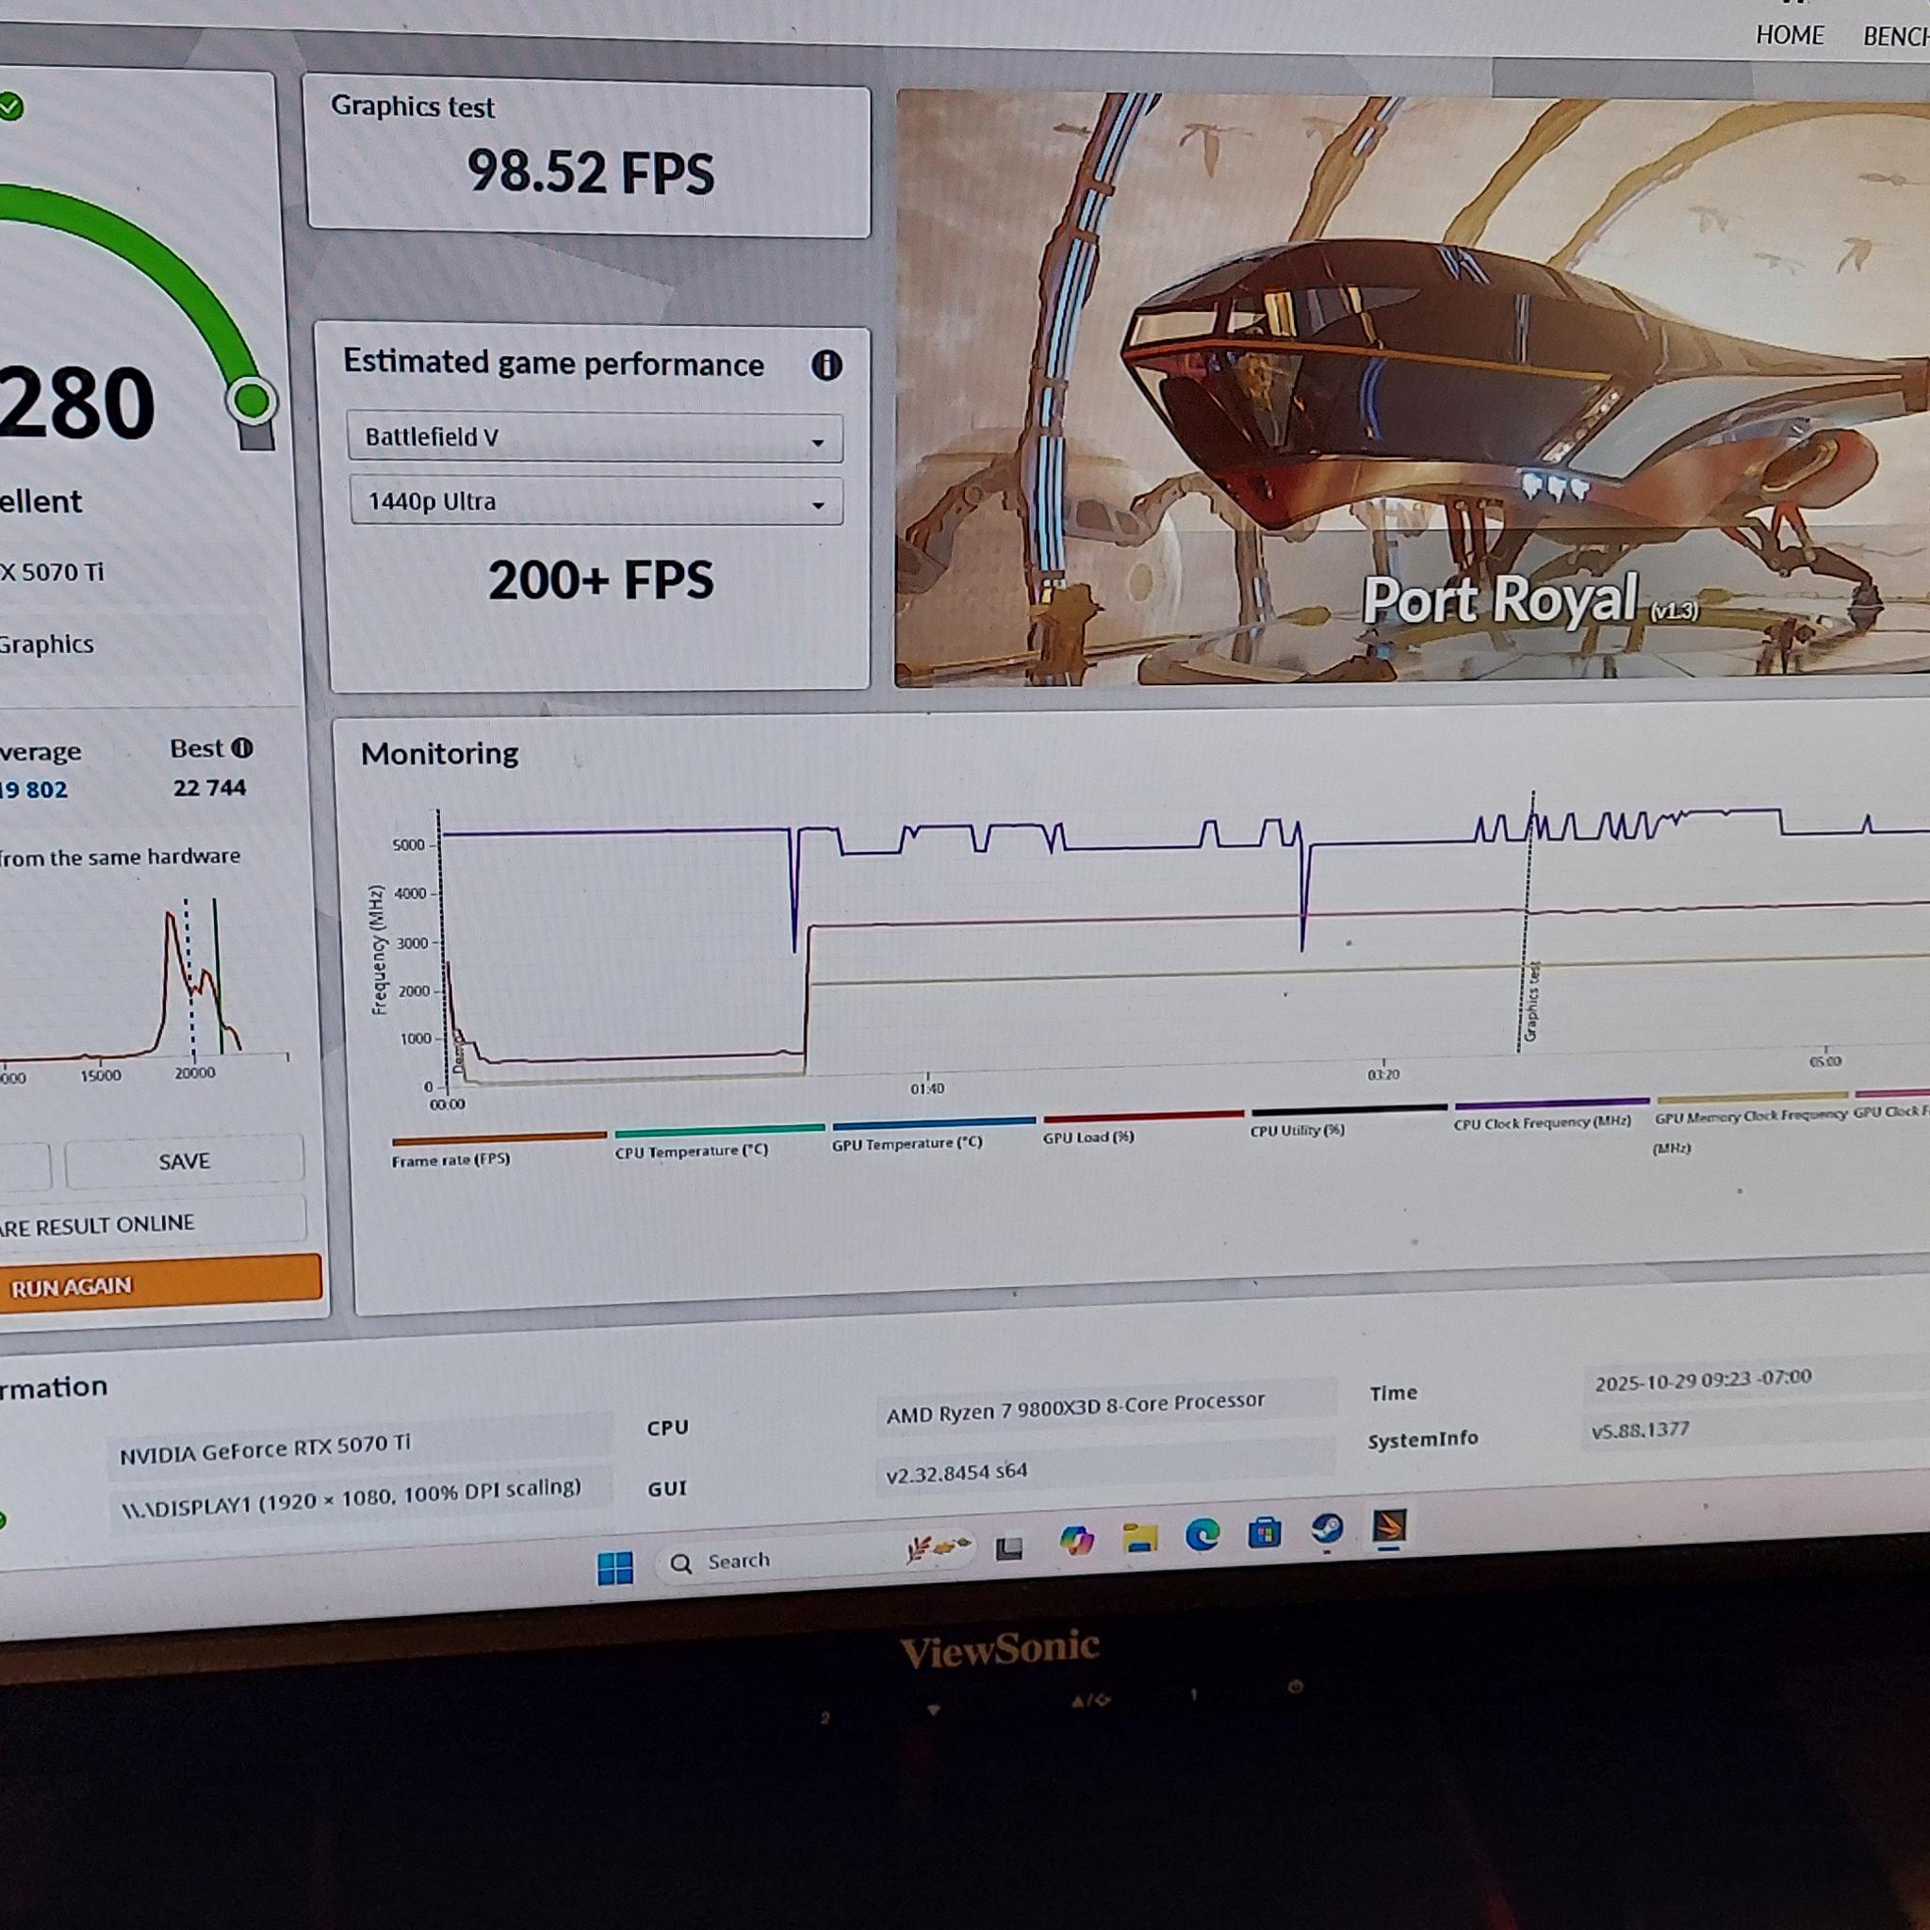Click the Port Royal benchmark image
This screenshot has height=1930, width=1930.
1412,387
